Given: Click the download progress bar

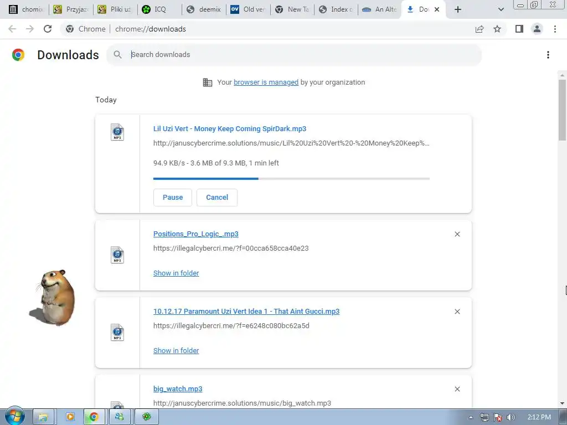Looking at the screenshot, I should point(291,179).
